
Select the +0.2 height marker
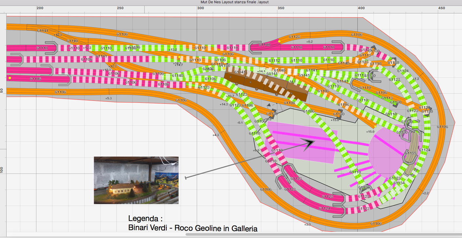pyautogui.click(x=309, y=42)
